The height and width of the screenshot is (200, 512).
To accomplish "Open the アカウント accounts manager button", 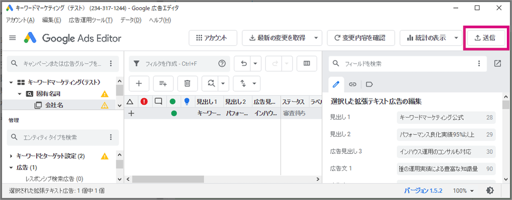I will coord(213,38).
